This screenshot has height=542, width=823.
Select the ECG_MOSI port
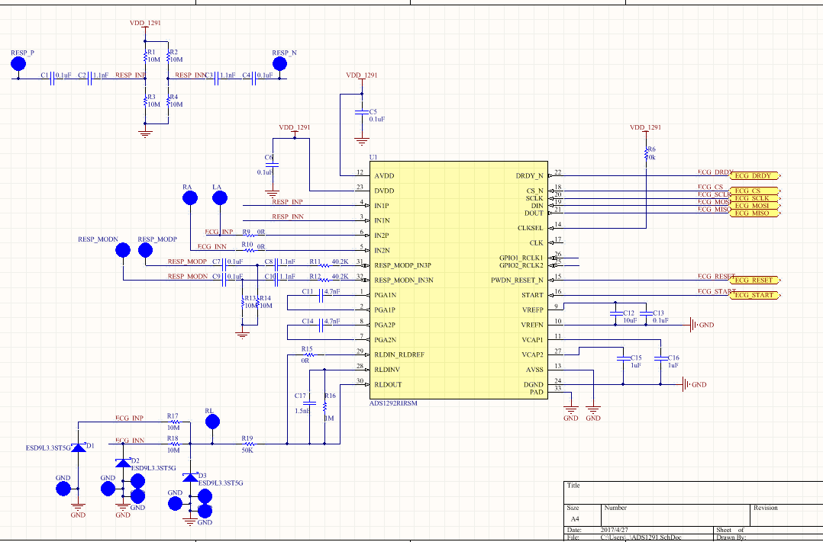pyautogui.click(x=755, y=206)
